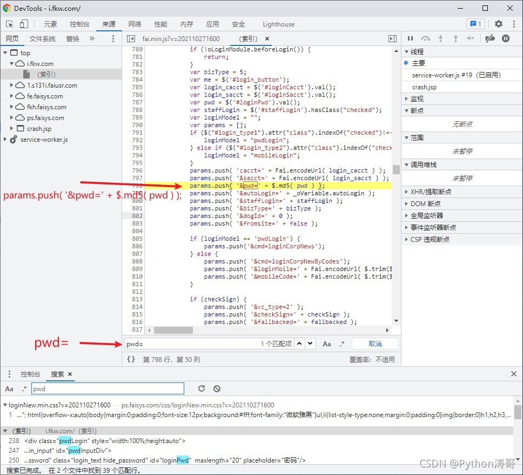Open the Lighthouse tab
Viewport: 523px width, 475px height.
[278, 24]
